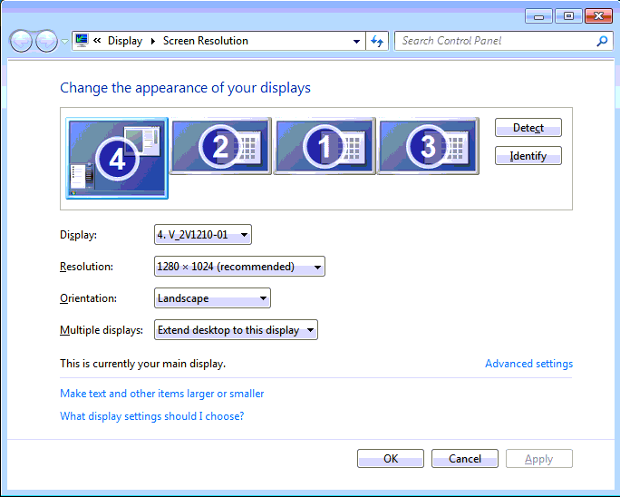The height and width of the screenshot is (497, 620).
Task: Expand the double chevron before Display breadcrumb
Action: coord(97,41)
